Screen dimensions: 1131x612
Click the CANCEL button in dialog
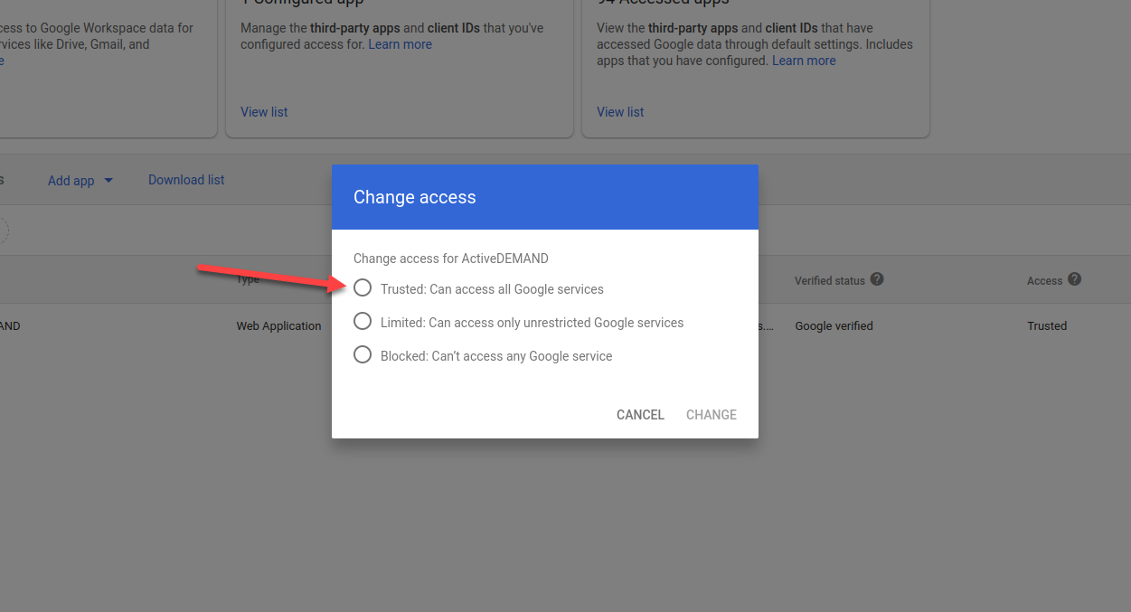pos(640,415)
